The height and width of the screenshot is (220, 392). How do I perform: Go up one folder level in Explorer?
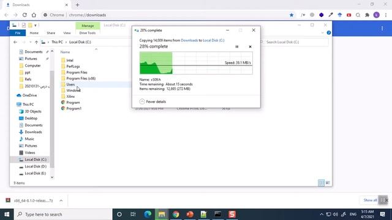pos(37,42)
